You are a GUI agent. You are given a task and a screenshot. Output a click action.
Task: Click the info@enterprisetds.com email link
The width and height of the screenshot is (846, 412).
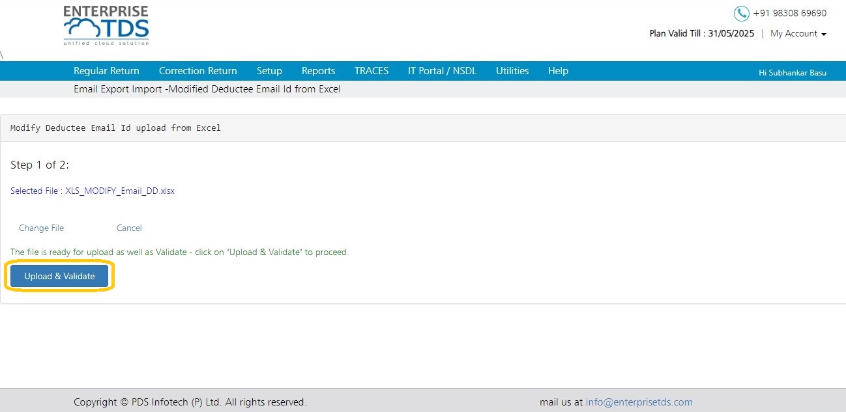pyautogui.click(x=639, y=402)
